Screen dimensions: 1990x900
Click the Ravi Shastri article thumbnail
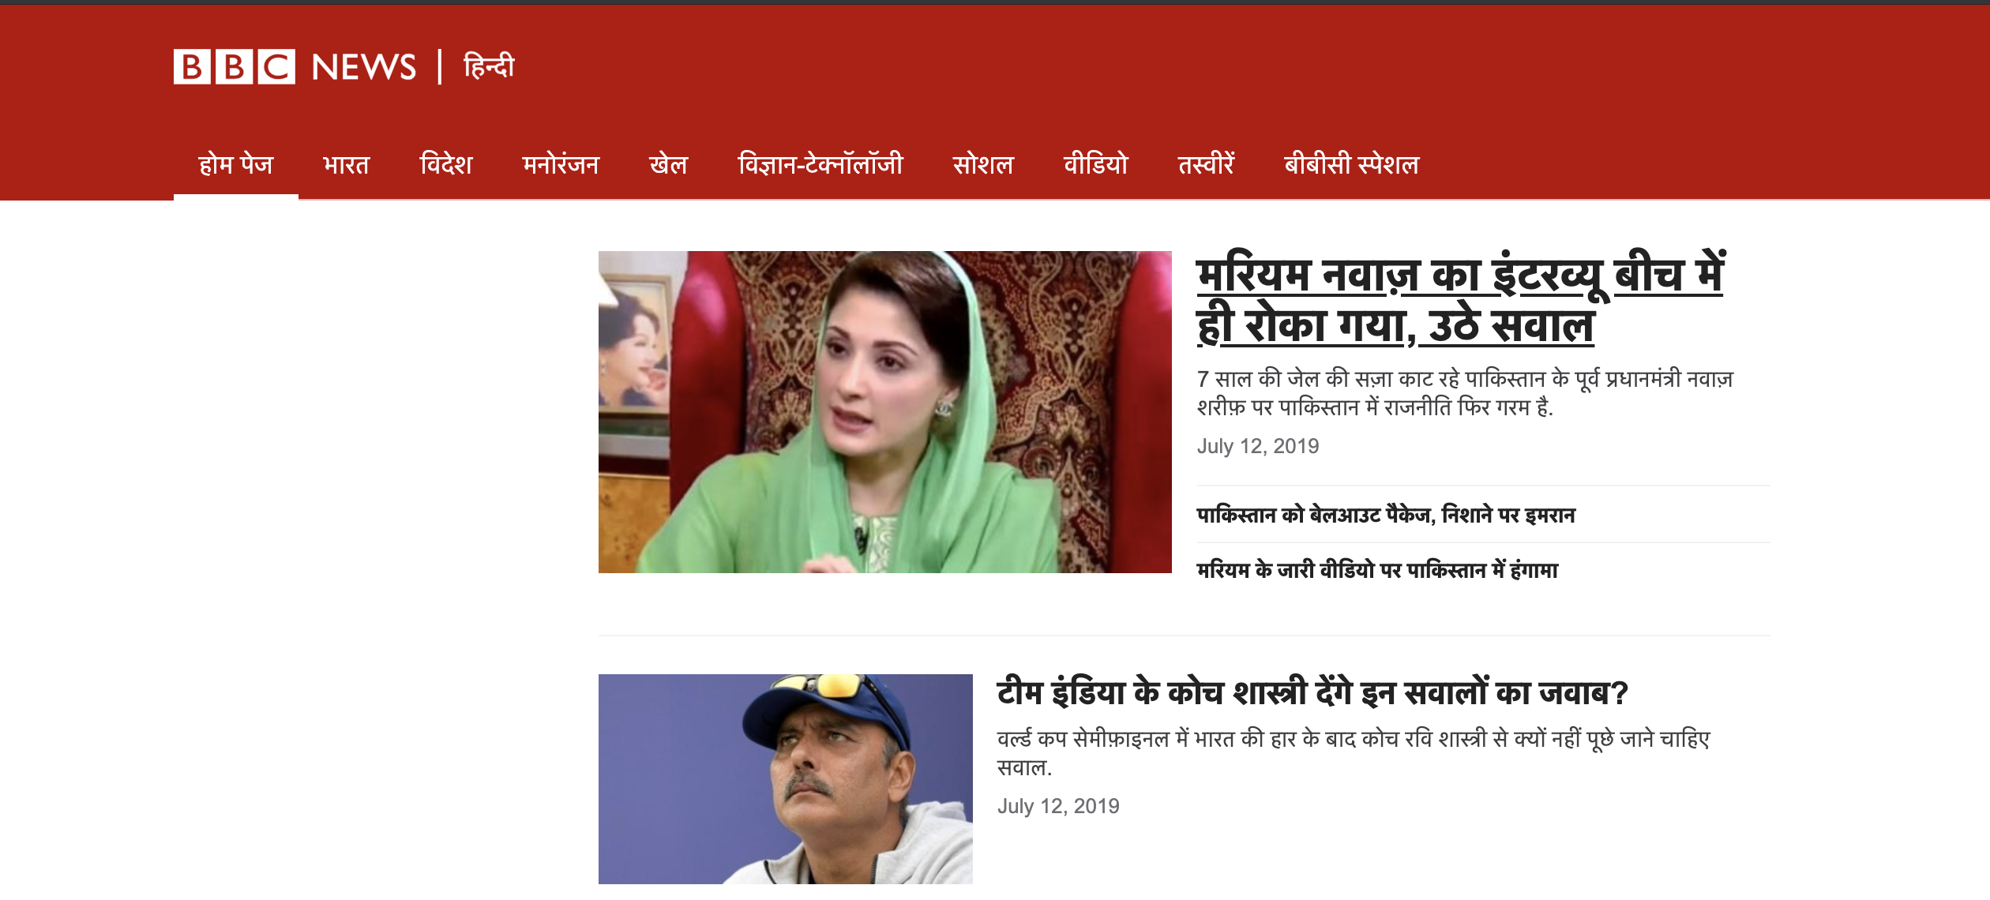point(786,779)
